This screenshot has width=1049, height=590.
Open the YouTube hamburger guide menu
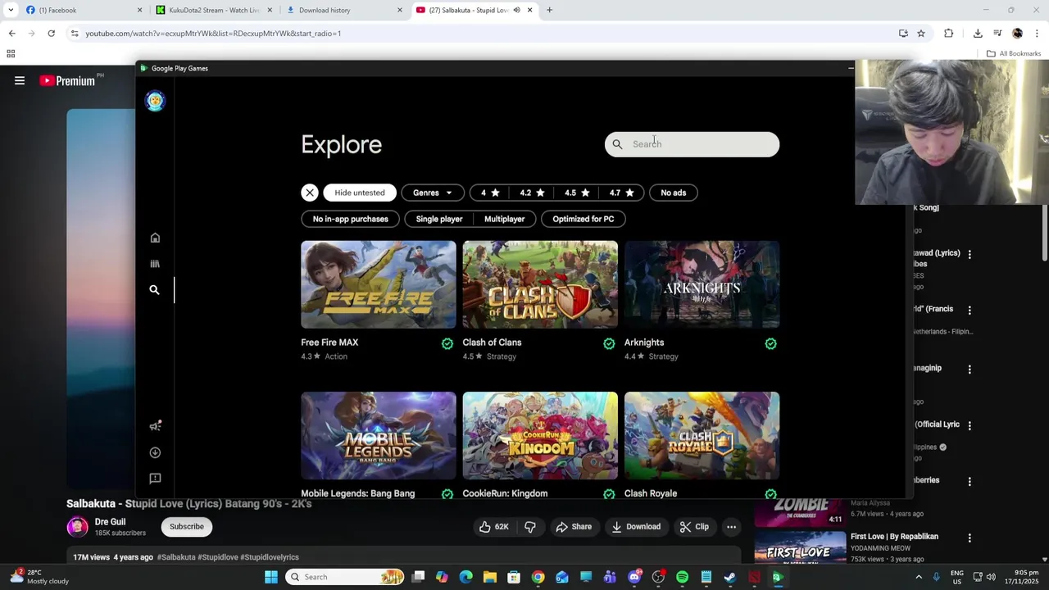click(20, 80)
